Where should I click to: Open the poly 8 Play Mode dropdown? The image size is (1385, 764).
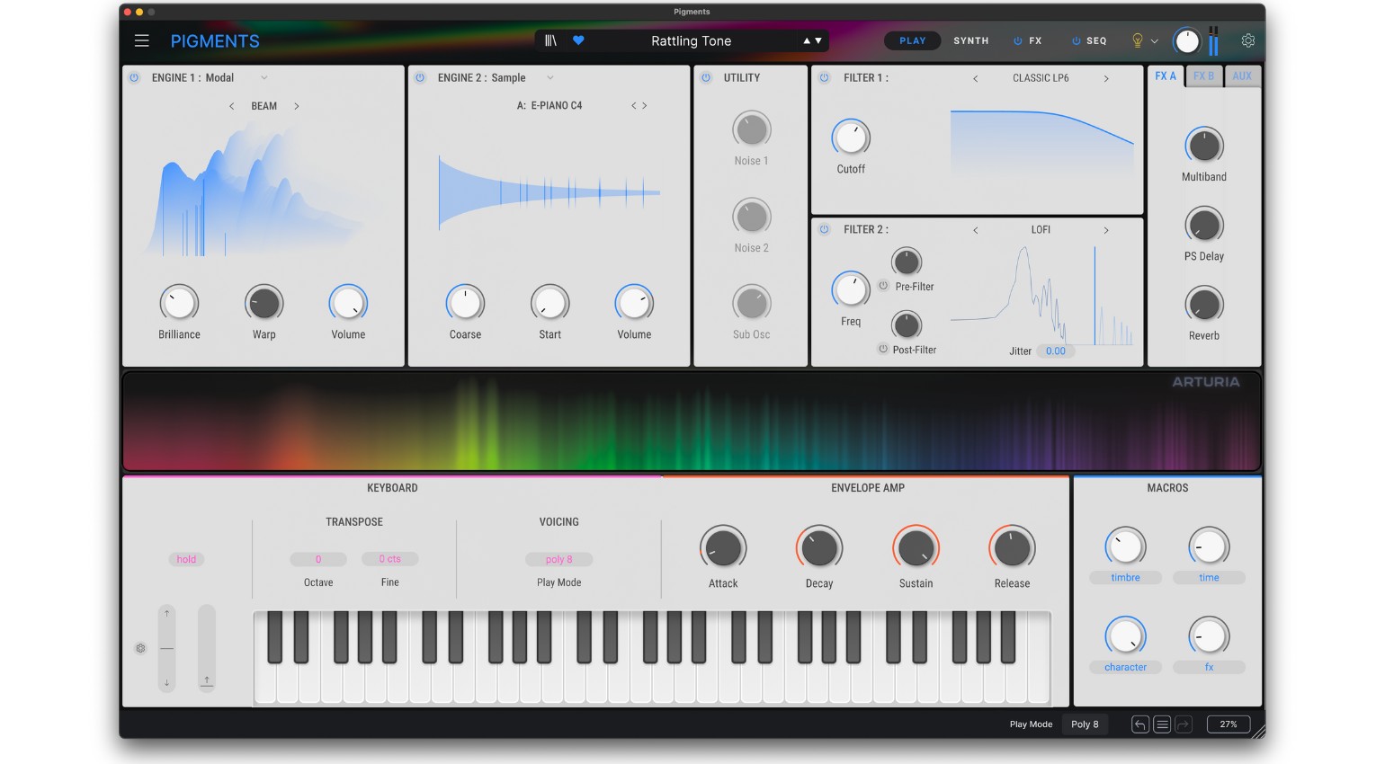pyautogui.click(x=558, y=559)
